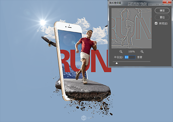
Task: Click the 复位 (Reset) button
Action: [162, 17]
